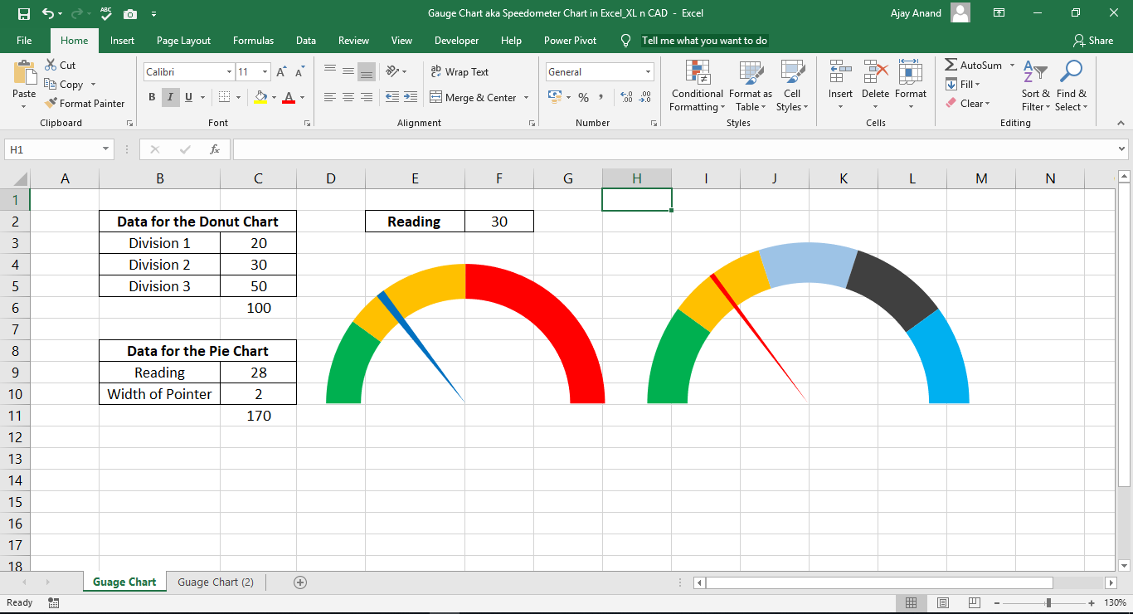Open the Format cells menu icon

point(910,73)
